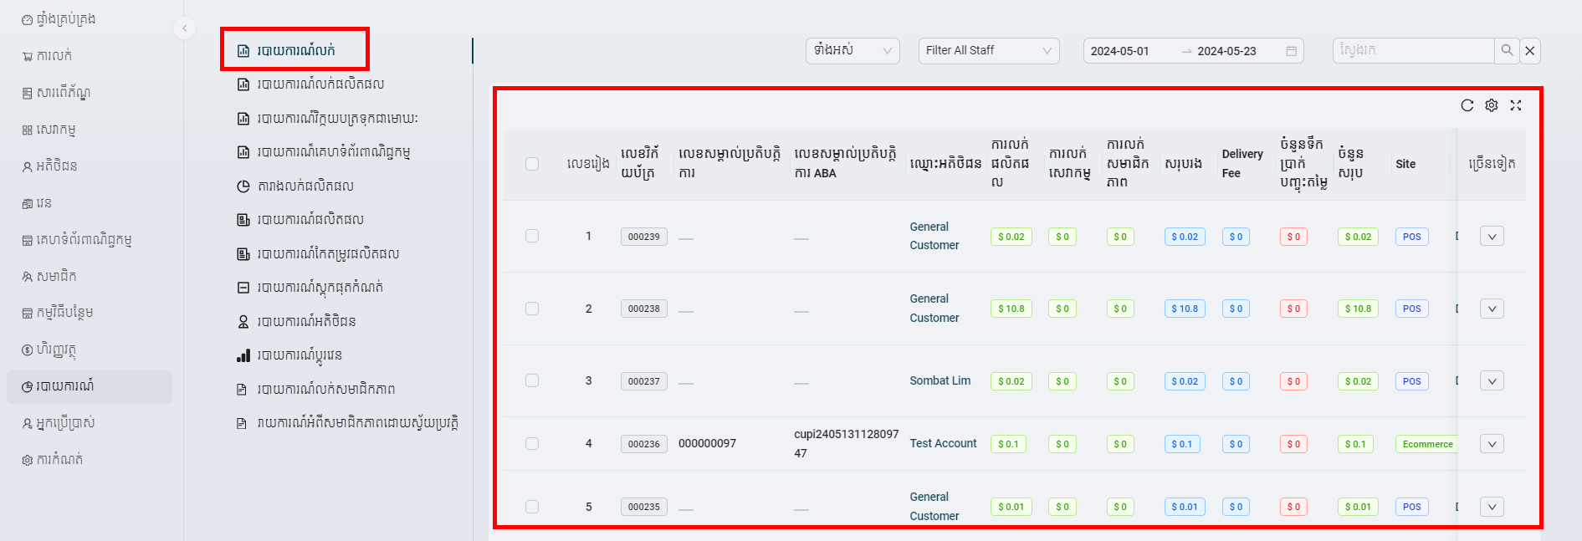Click the refresh table icon
This screenshot has height=541, width=1582.
[1467, 105]
